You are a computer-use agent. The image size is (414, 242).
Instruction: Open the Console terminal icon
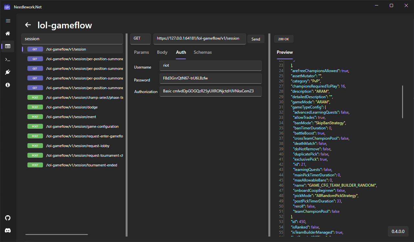click(8, 59)
